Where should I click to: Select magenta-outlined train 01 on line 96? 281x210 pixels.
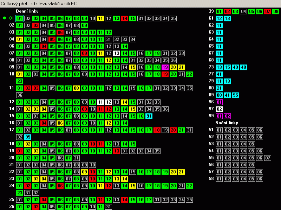pos(219,102)
